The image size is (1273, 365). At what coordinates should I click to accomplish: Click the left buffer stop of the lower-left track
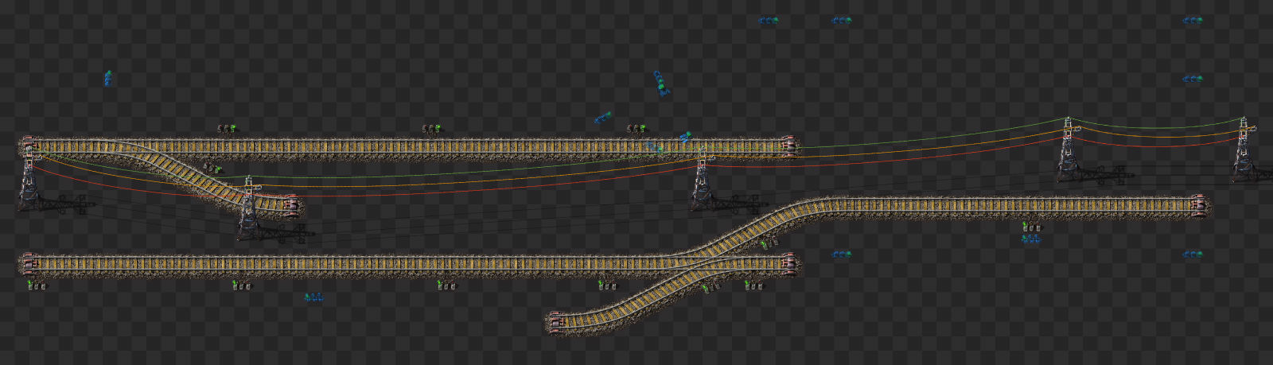[x=29, y=264]
